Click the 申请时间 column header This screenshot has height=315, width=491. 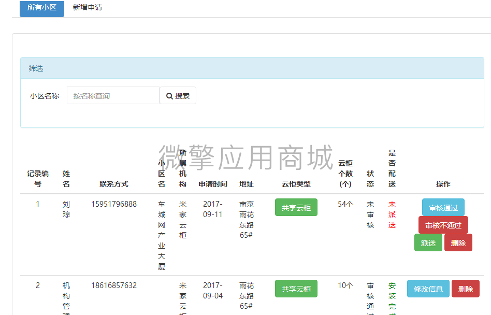pos(213,184)
